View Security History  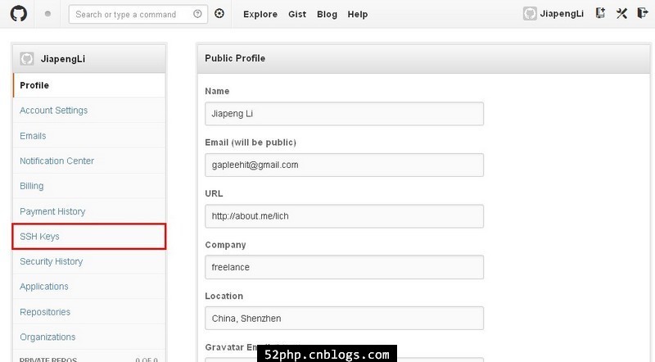tap(89, 262)
